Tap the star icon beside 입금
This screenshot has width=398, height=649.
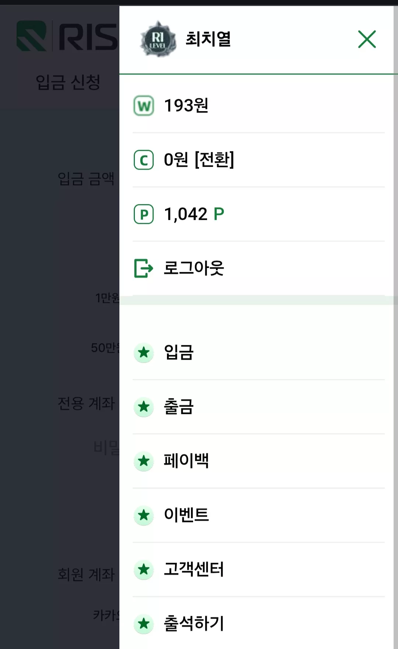(144, 353)
